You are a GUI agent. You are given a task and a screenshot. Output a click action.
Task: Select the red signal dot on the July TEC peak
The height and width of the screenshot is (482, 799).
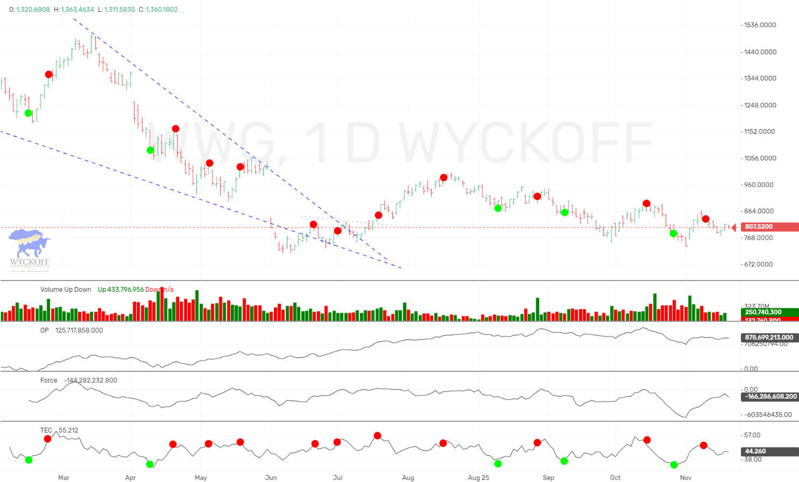point(377,436)
